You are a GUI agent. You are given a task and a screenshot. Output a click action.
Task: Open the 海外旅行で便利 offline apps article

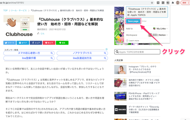[x=144, y=83]
